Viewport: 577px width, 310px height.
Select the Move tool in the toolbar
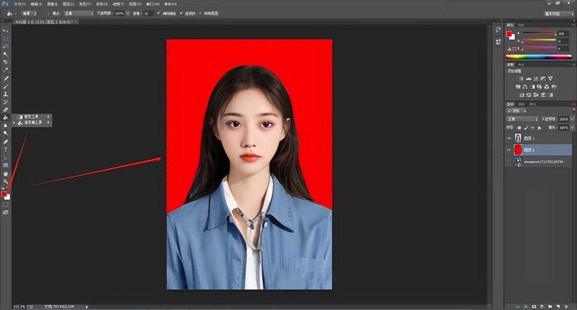coord(6,30)
